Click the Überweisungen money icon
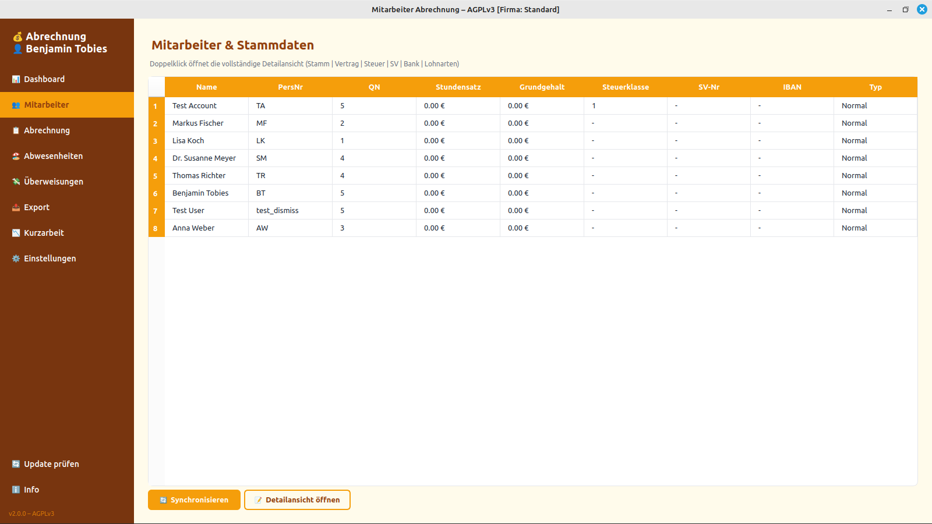Viewport: 932px width, 524px height. (x=16, y=182)
